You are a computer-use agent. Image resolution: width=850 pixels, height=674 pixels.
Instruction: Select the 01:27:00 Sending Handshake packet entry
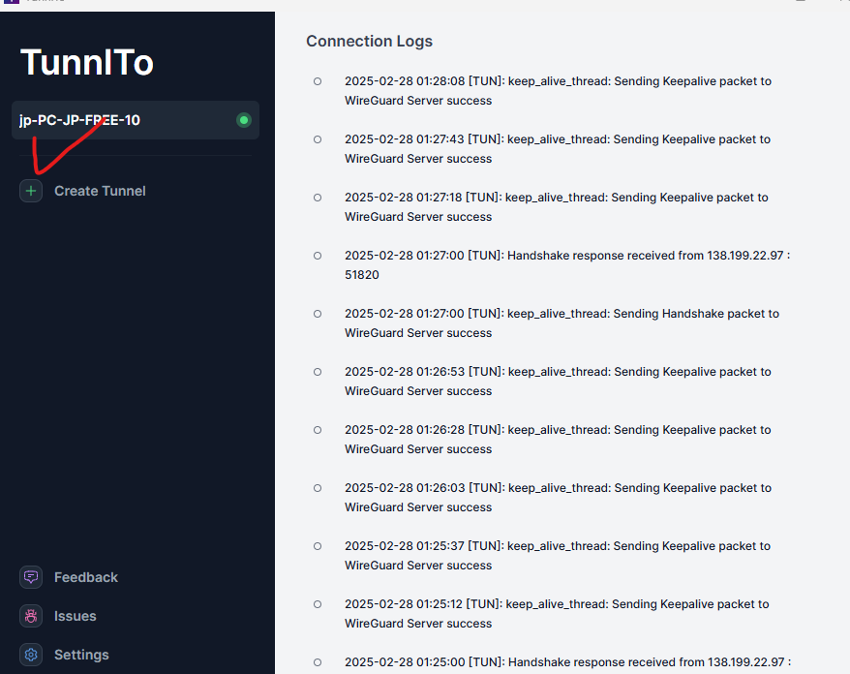click(x=562, y=322)
